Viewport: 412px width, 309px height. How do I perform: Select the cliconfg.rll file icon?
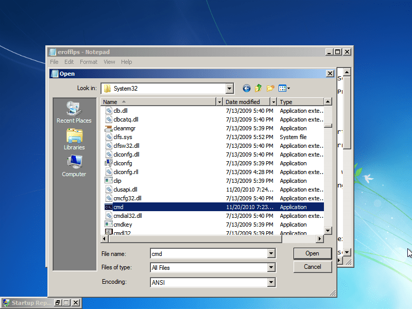point(109,172)
